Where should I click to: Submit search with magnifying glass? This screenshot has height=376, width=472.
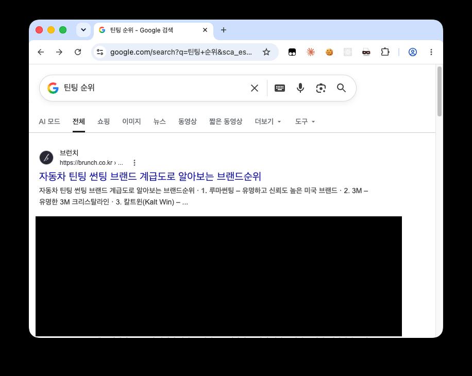[341, 88]
